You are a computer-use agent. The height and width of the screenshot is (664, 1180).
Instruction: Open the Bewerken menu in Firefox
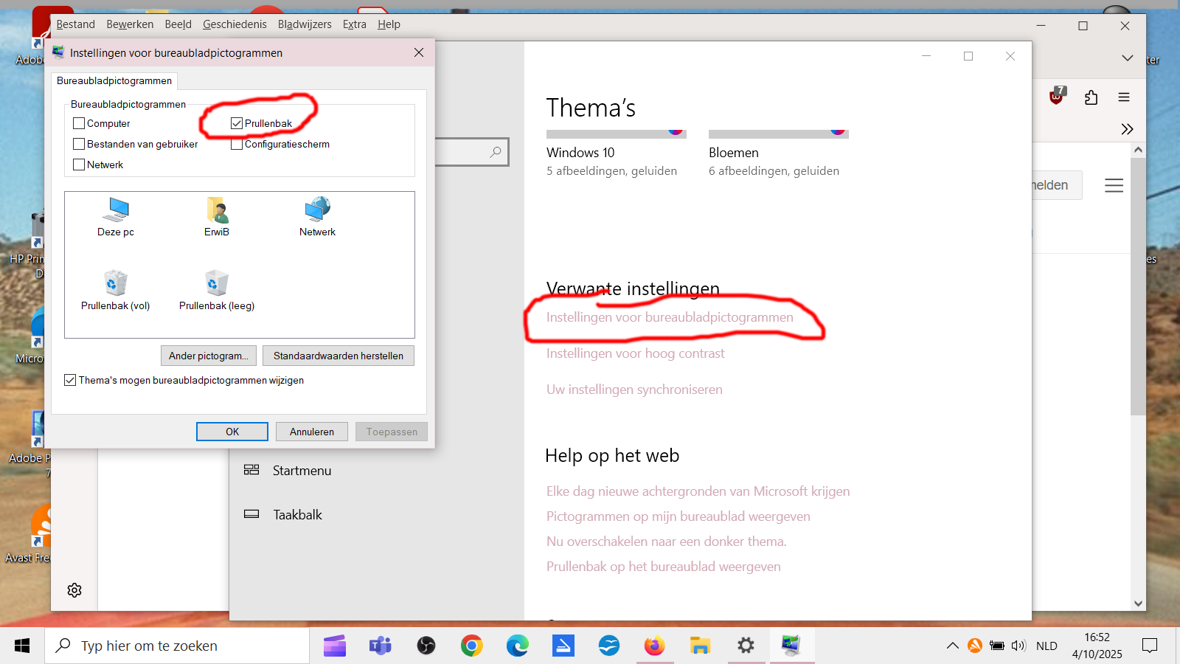coord(130,24)
